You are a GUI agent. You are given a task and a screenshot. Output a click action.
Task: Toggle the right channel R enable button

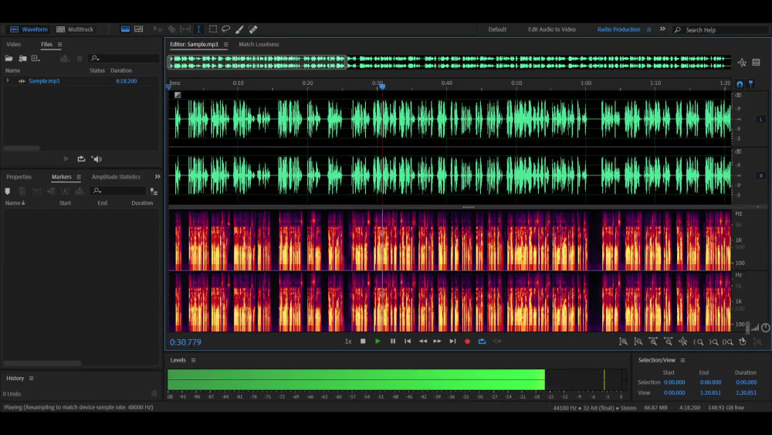pos(760,176)
